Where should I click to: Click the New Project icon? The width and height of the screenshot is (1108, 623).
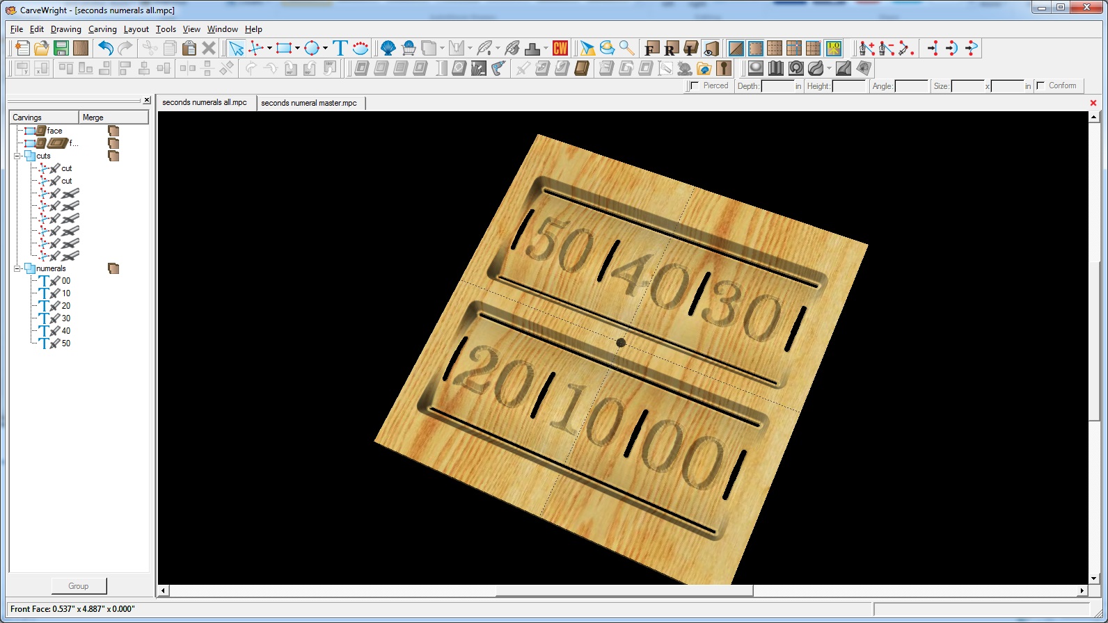[22, 48]
